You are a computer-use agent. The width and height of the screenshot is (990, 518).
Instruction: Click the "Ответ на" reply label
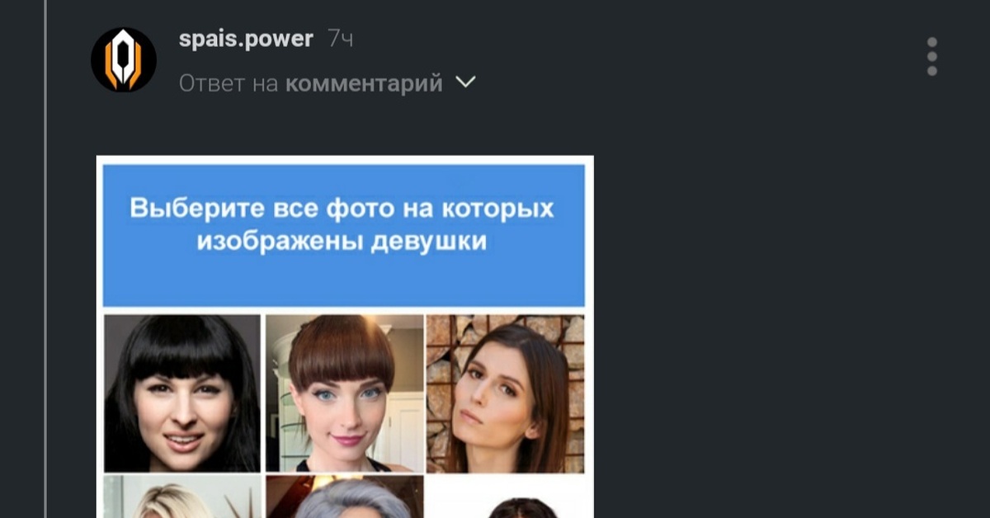tap(229, 83)
